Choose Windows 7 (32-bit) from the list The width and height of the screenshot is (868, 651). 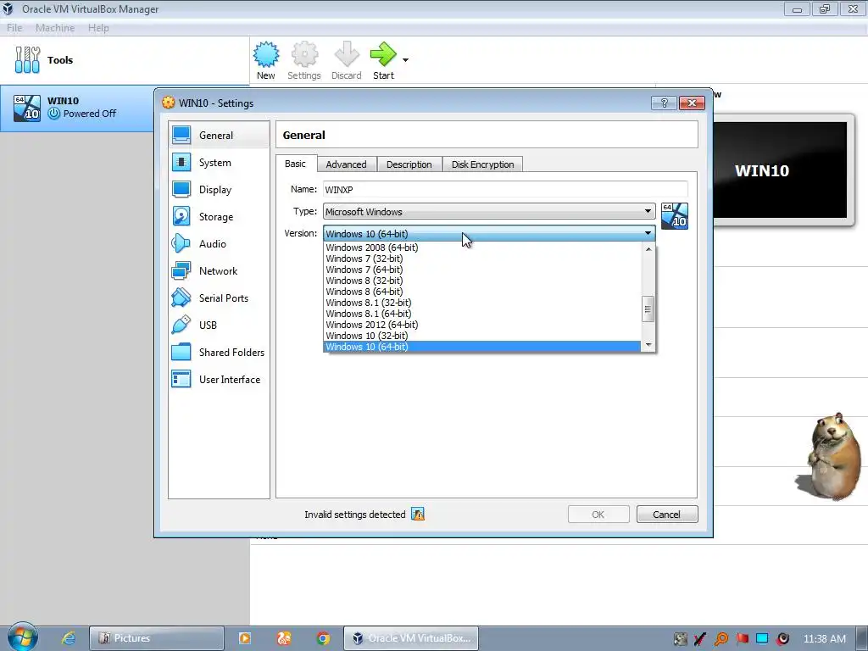click(x=481, y=259)
